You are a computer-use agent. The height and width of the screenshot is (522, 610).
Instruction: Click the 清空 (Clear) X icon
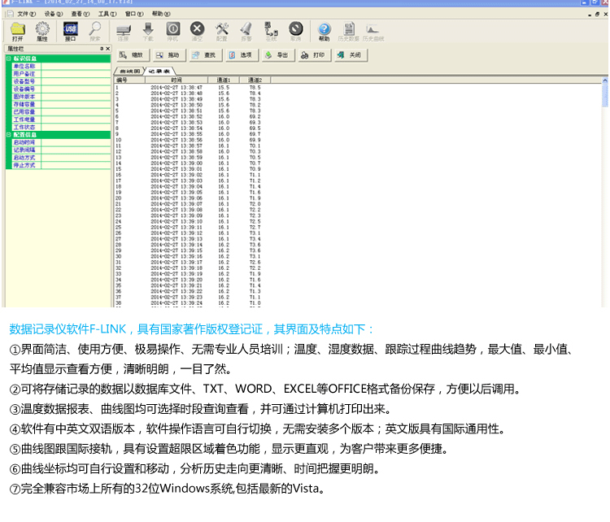point(197,31)
